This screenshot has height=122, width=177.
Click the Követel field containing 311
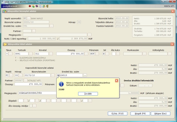[x=42, y=54]
